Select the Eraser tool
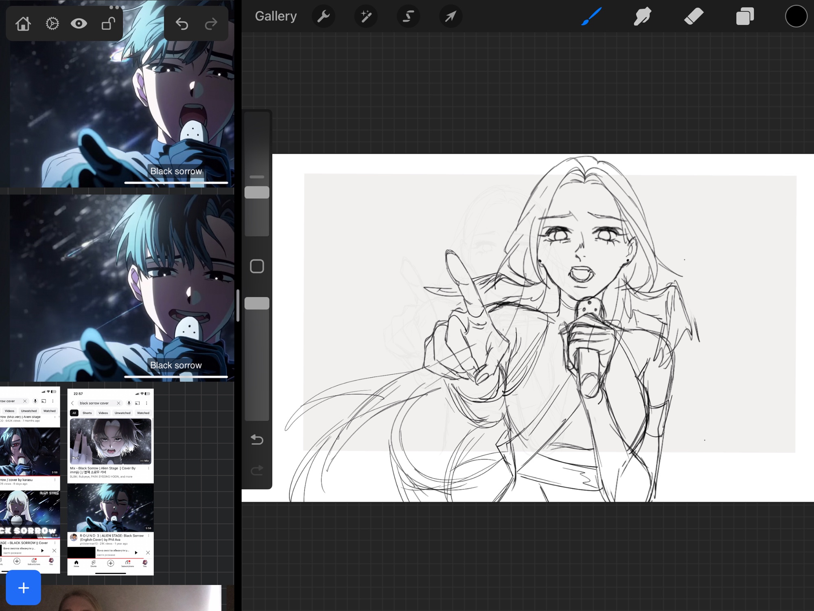 694,17
